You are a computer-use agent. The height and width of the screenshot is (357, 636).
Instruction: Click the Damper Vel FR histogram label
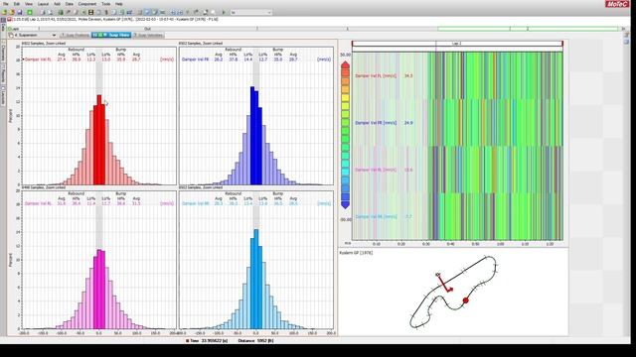pyautogui.click(x=196, y=59)
